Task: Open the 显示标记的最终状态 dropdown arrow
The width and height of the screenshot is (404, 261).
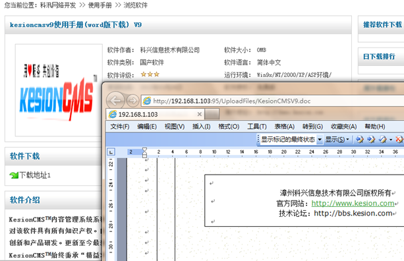Action: [x=320, y=139]
